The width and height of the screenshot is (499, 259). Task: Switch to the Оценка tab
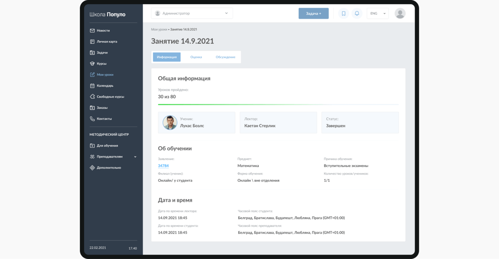pyautogui.click(x=196, y=57)
